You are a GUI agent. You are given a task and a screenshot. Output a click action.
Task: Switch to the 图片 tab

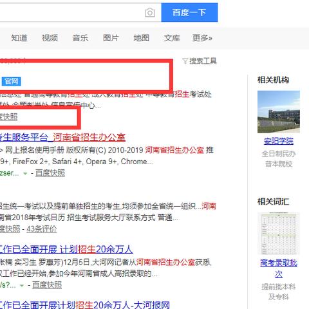click(x=111, y=38)
